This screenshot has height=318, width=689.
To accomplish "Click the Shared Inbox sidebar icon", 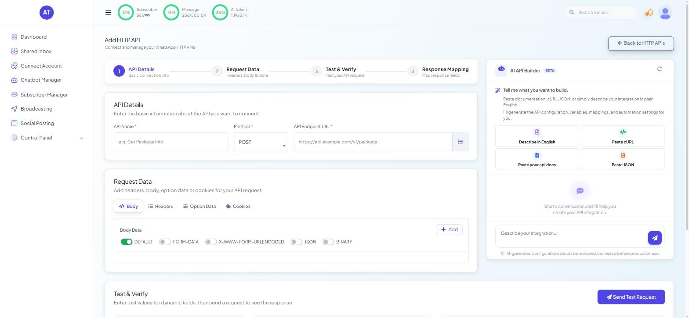I will click(x=14, y=51).
